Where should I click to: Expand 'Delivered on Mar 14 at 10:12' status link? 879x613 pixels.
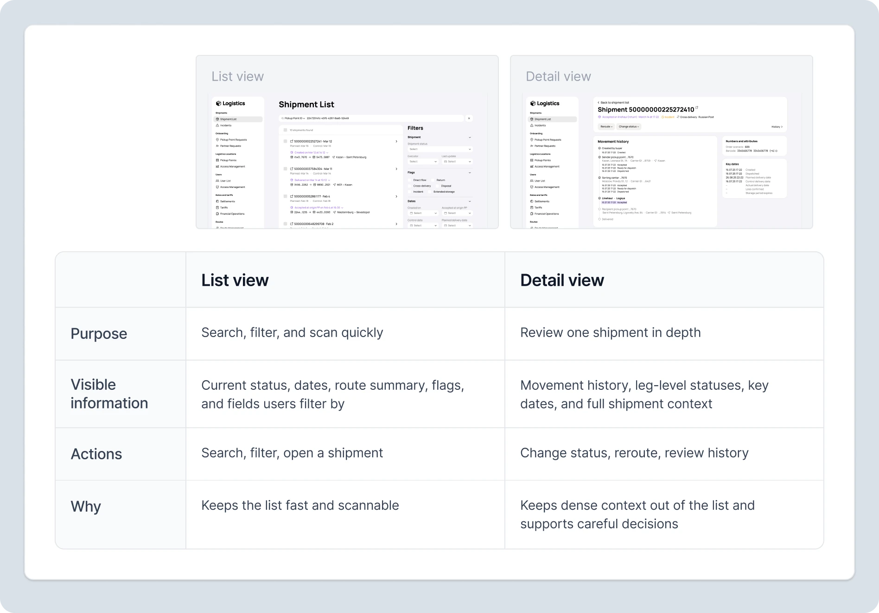[311, 180]
